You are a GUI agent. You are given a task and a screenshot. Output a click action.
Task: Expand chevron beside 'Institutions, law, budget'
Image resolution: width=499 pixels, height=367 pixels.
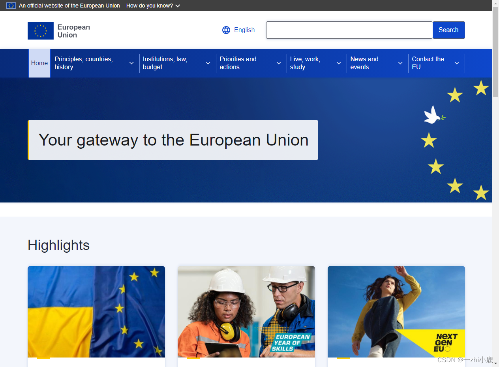[208, 63]
